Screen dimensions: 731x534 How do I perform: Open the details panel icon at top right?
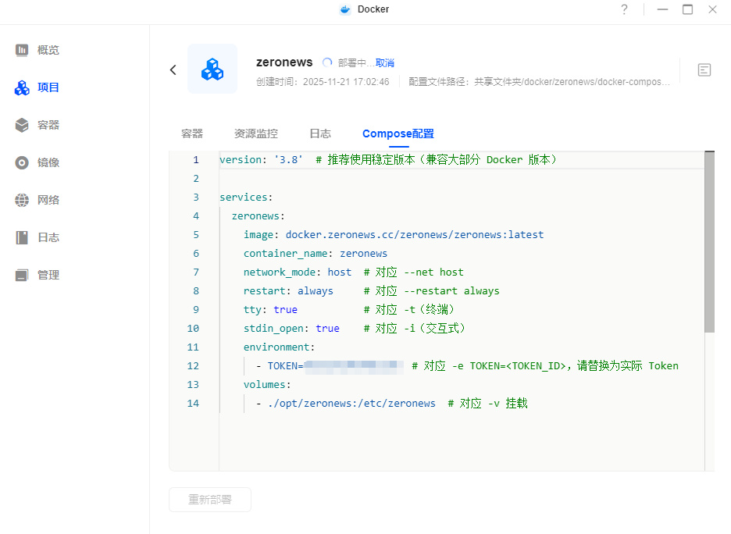704,69
